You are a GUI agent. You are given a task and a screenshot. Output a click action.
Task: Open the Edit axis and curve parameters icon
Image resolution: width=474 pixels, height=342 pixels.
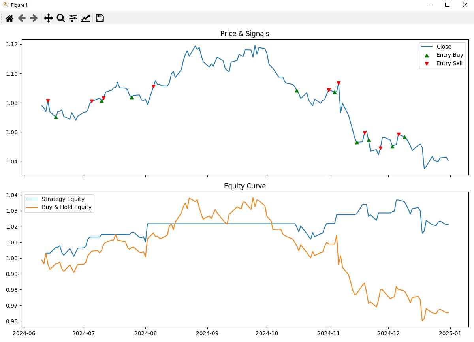click(x=85, y=18)
